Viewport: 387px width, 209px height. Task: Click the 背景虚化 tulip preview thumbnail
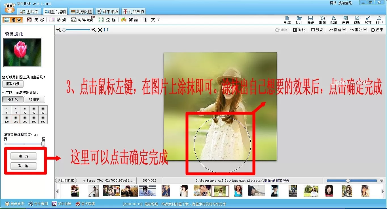[23, 53]
